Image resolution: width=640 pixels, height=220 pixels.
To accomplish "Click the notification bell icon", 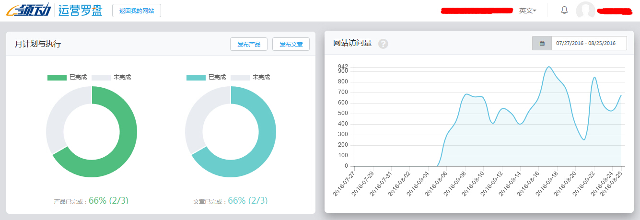I will click(564, 10).
